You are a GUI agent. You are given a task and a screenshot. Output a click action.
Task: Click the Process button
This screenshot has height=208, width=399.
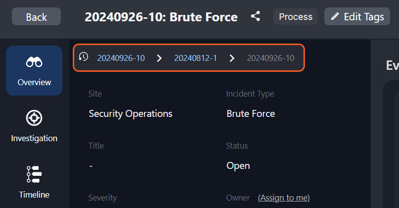296,16
